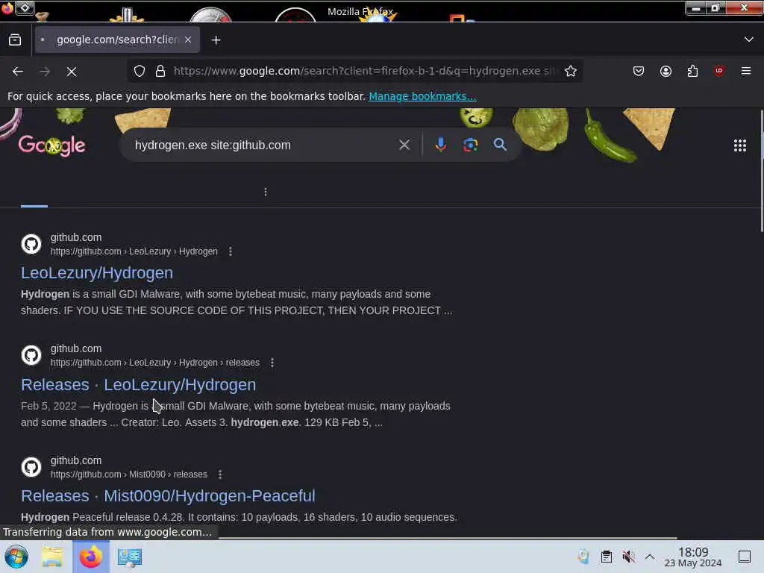The height and width of the screenshot is (573, 764).
Task: Open Releases · Mist0090/Hydrogen-Peaceful link
Action: 168,495
